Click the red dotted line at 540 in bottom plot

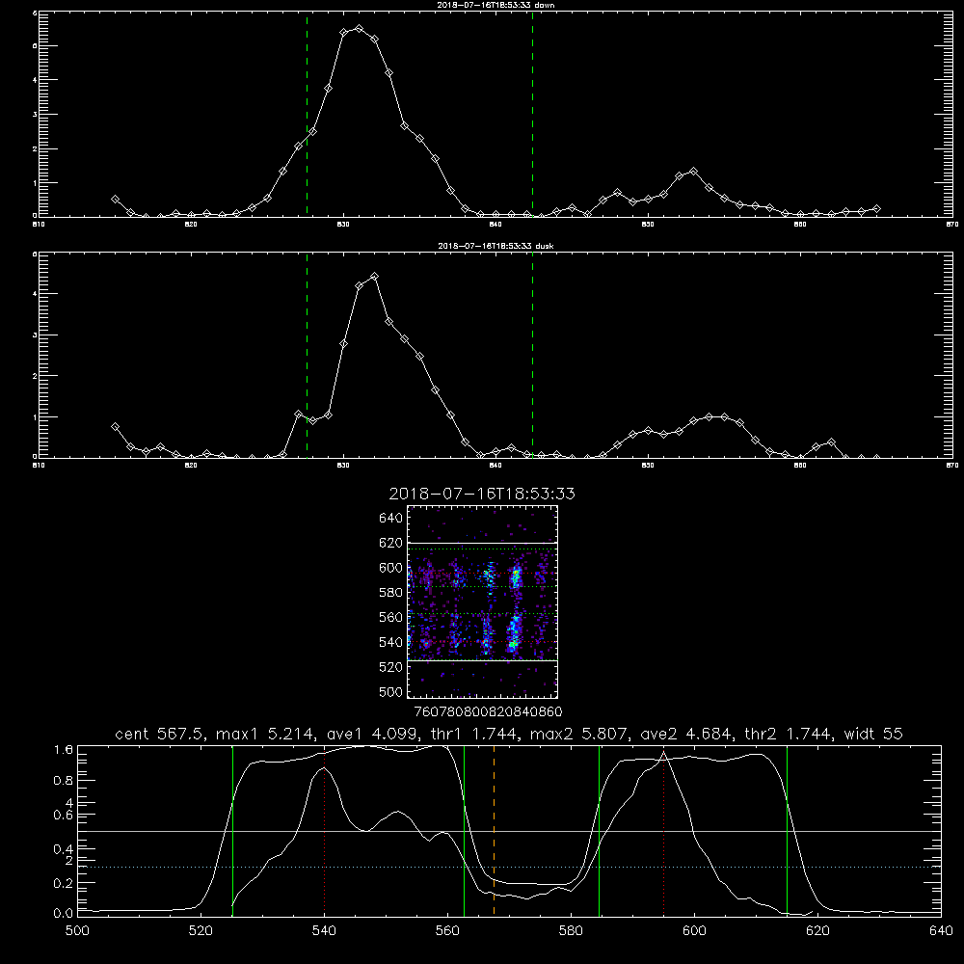(325, 830)
